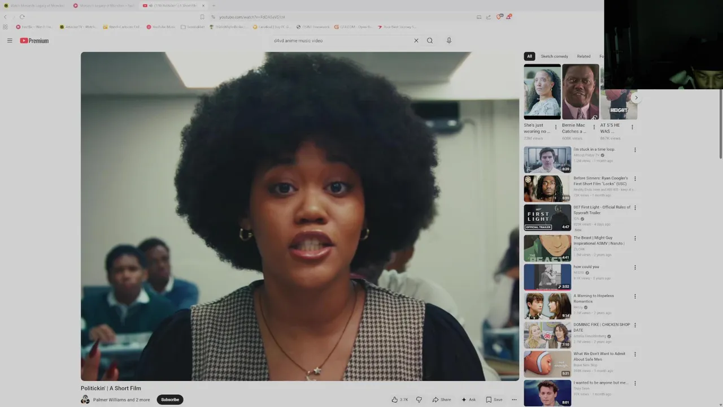This screenshot has width=723, height=407.
Task: Open options for Before Sinners Locks video
Action: click(x=635, y=179)
